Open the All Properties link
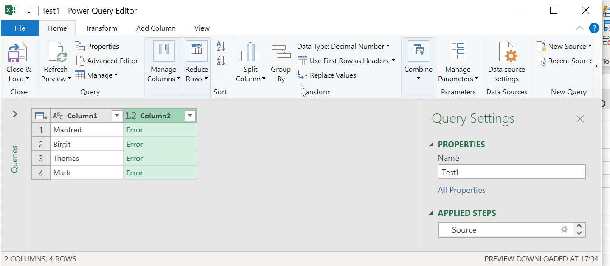The height and width of the screenshot is (266, 610). [461, 190]
